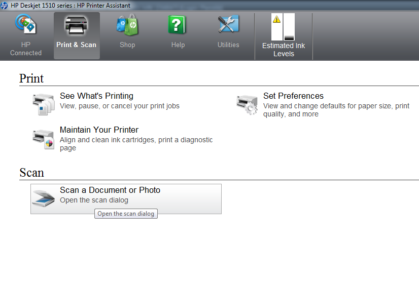The width and height of the screenshot is (419, 283).
Task: Click the HP Printer Assistant window title
Action: (x=71, y=6)
